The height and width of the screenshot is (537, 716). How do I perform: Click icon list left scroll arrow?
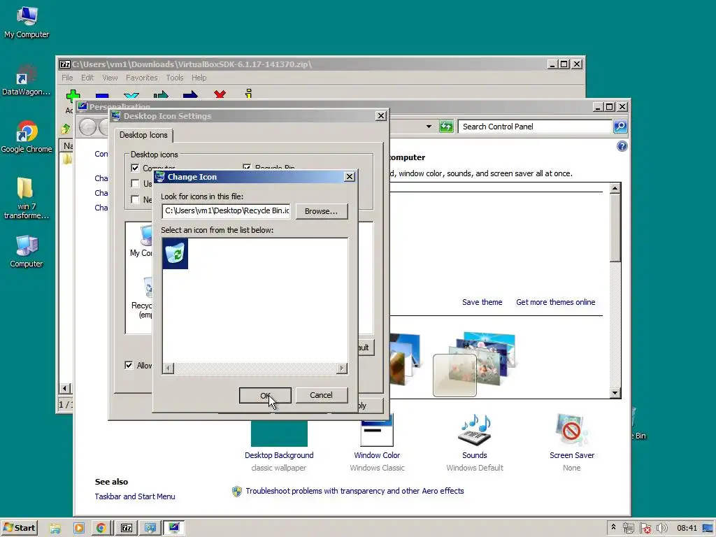[x=168, y=368]
